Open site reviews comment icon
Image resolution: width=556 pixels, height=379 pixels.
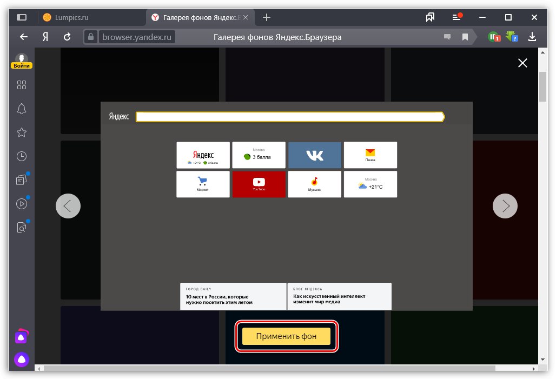[x=447, y=37]
